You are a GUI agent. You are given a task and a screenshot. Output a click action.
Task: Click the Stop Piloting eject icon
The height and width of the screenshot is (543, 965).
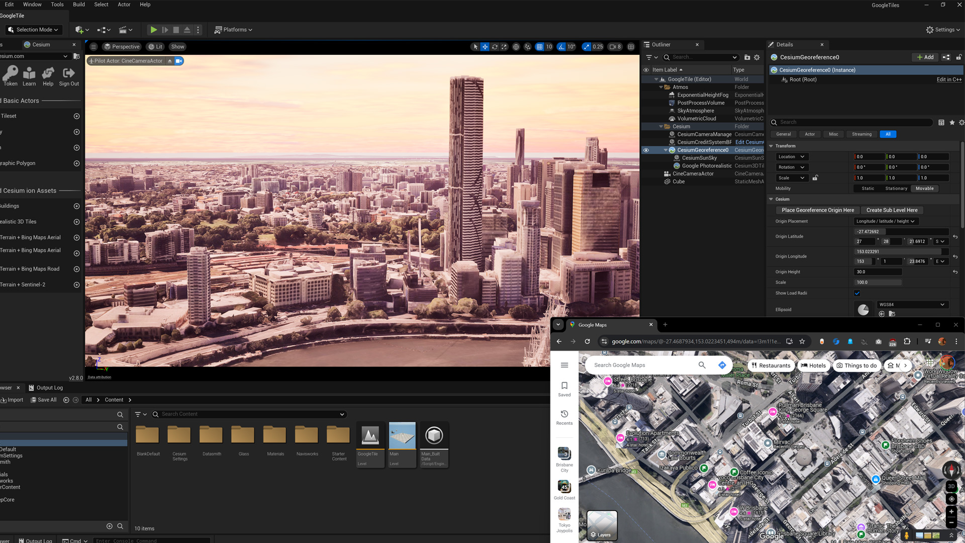click(170, 61)
